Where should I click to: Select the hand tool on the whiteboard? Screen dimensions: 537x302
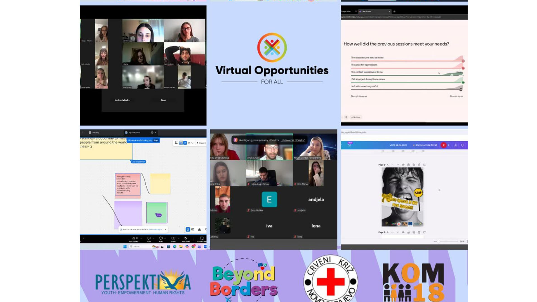(x=188, y=230)
